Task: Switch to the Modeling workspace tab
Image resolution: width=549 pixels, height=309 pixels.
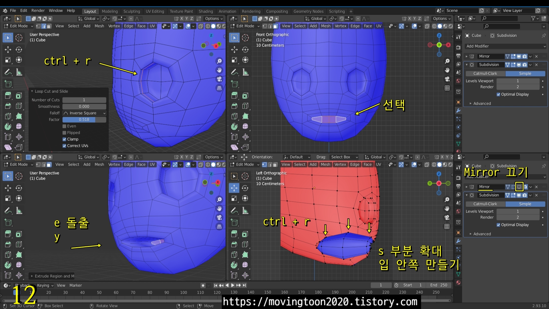Action: tap(110, 11)
